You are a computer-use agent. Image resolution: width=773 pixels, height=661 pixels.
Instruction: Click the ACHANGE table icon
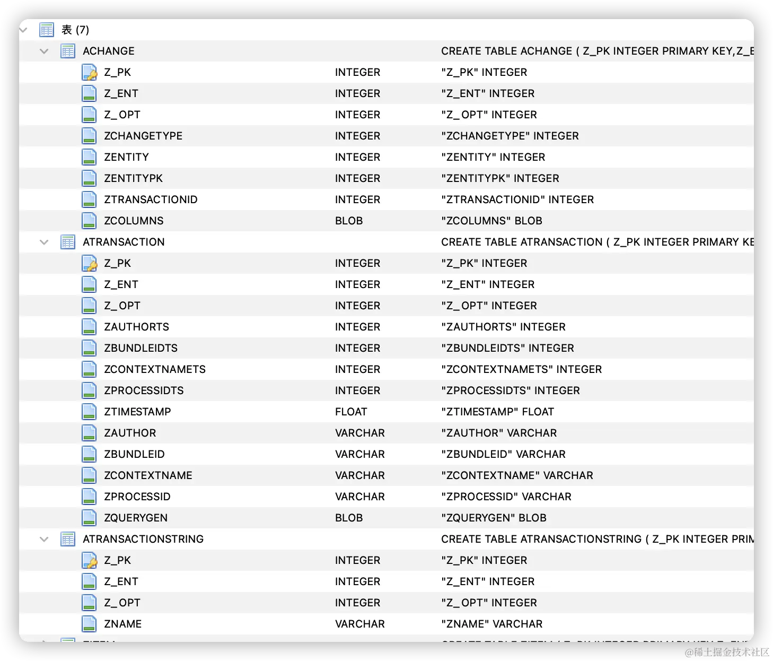pyautogui.click(x=68, y=51)
